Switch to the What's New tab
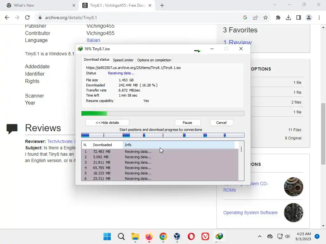 pyautogui.click(x=39, y=5)
